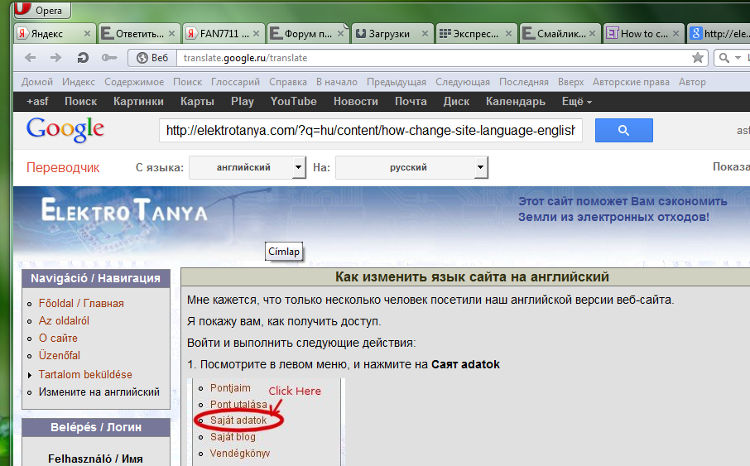This screenshot has width=750, height=466.
Task: Open the Saját adatok link
Action: [x=238, y=420]
